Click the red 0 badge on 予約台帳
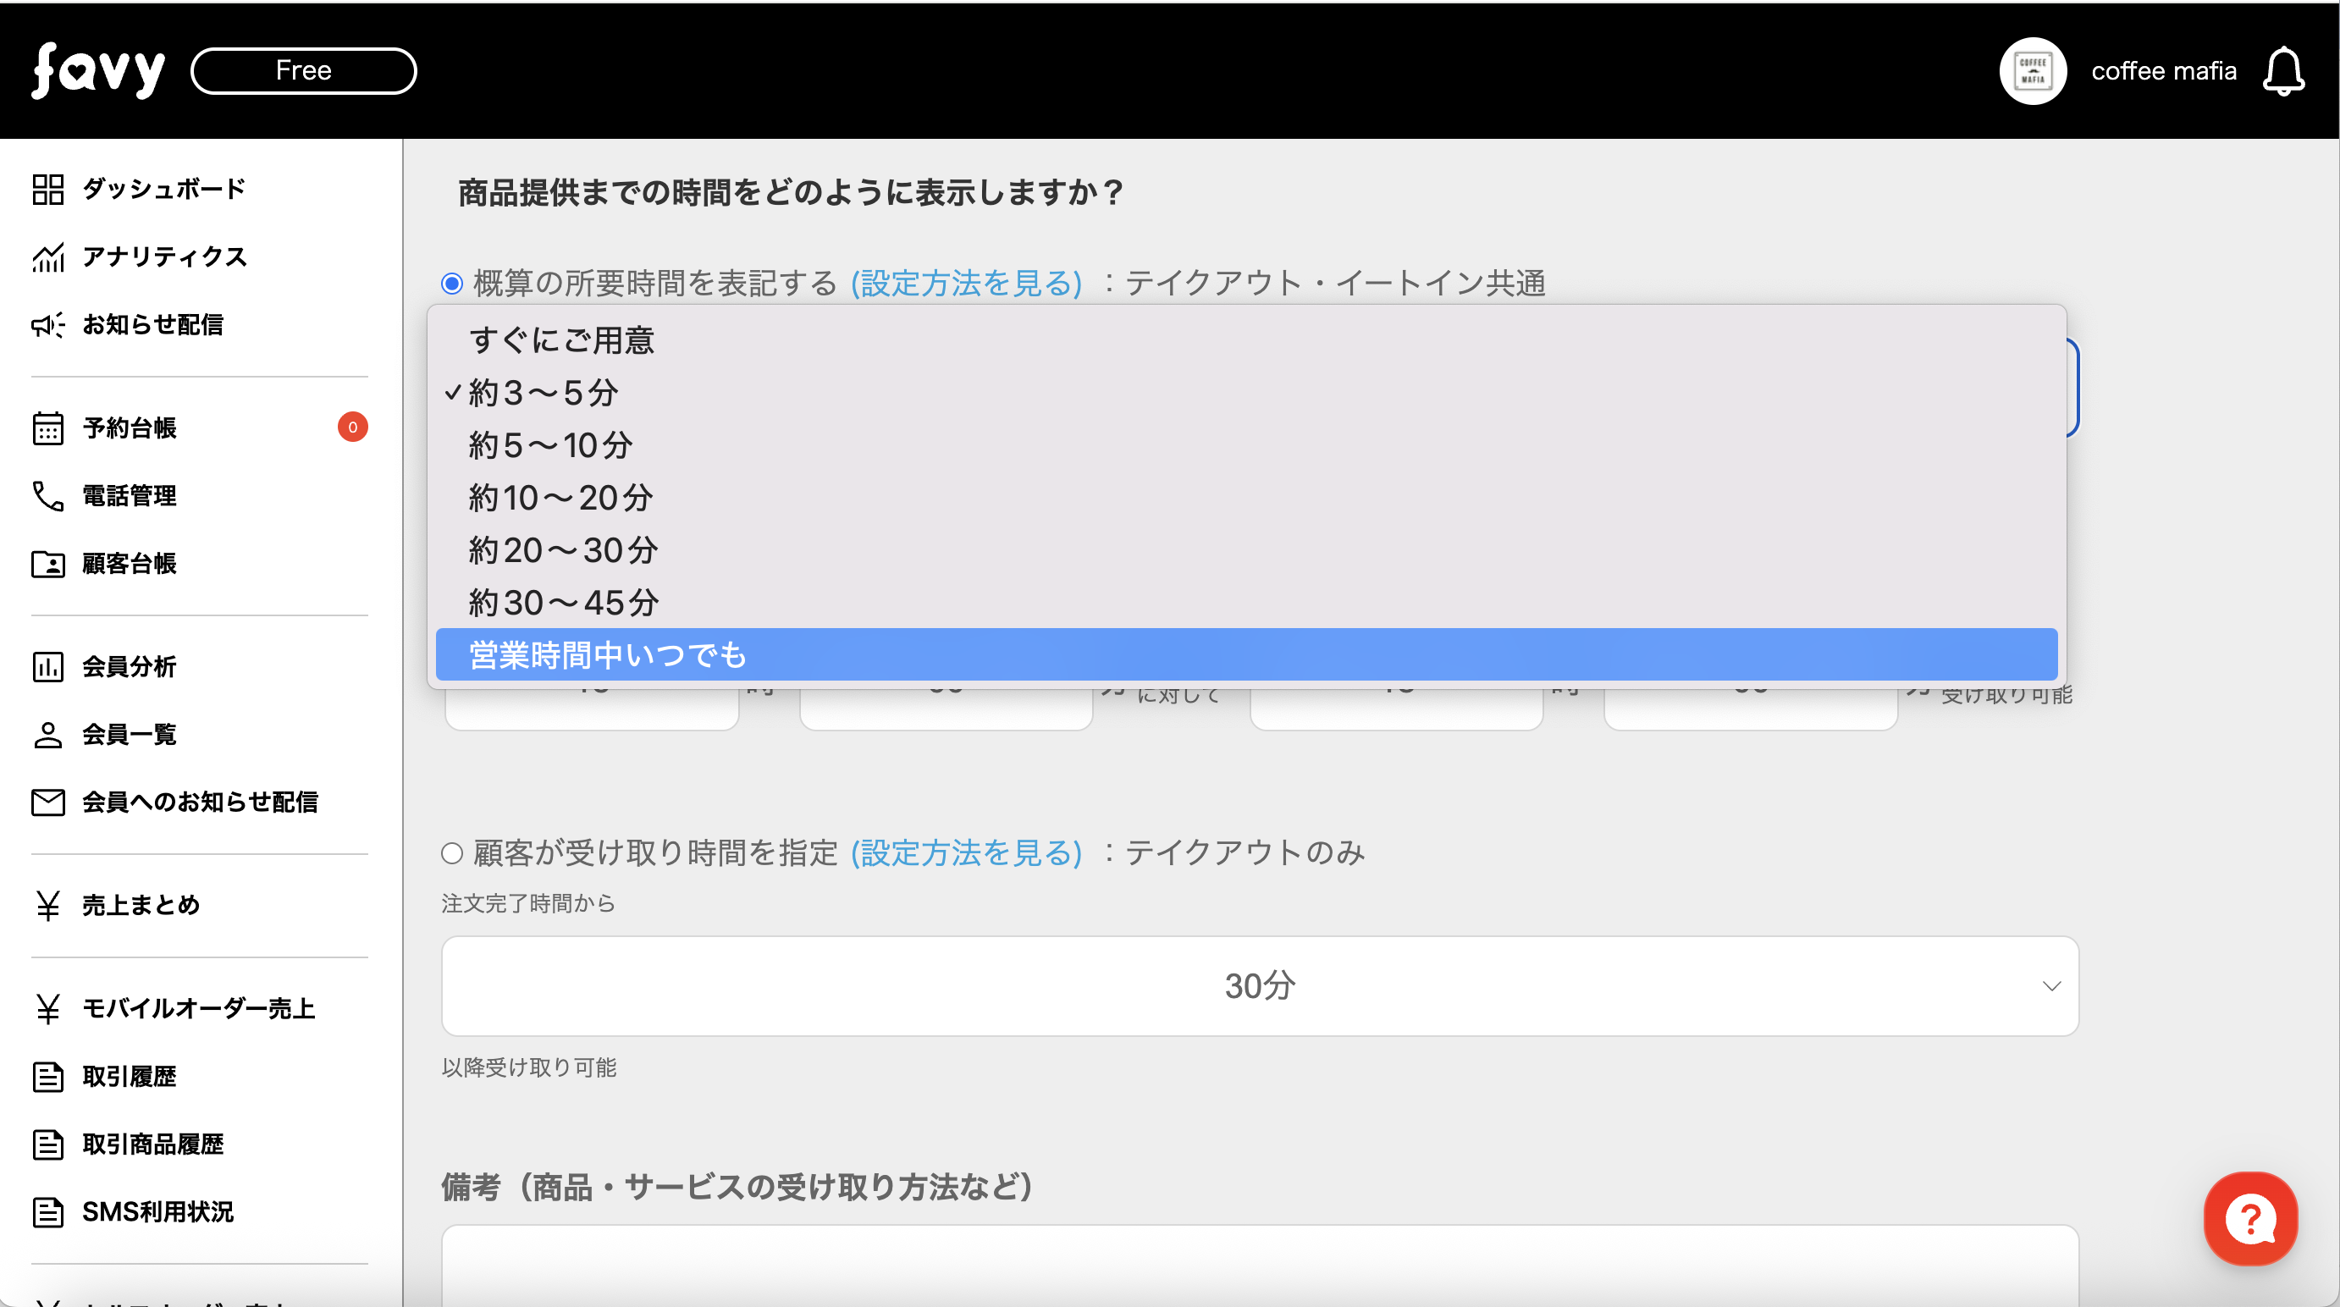2340x1307 pixels. (352, 427)
